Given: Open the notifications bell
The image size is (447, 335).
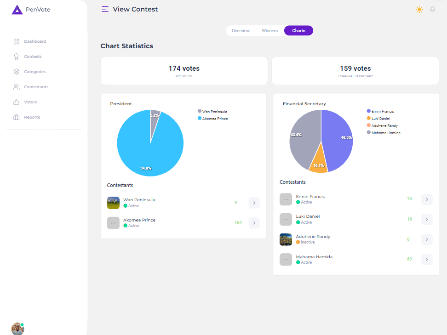Looking at the screenshot, I should click(433, 9).
